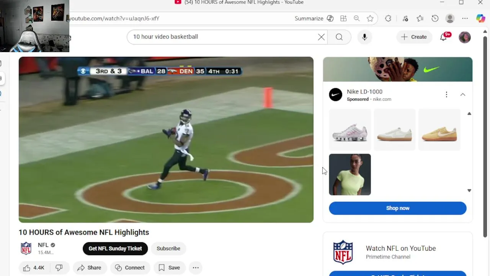
Task: Open the NFL channel name link
Action: point(43,245)
